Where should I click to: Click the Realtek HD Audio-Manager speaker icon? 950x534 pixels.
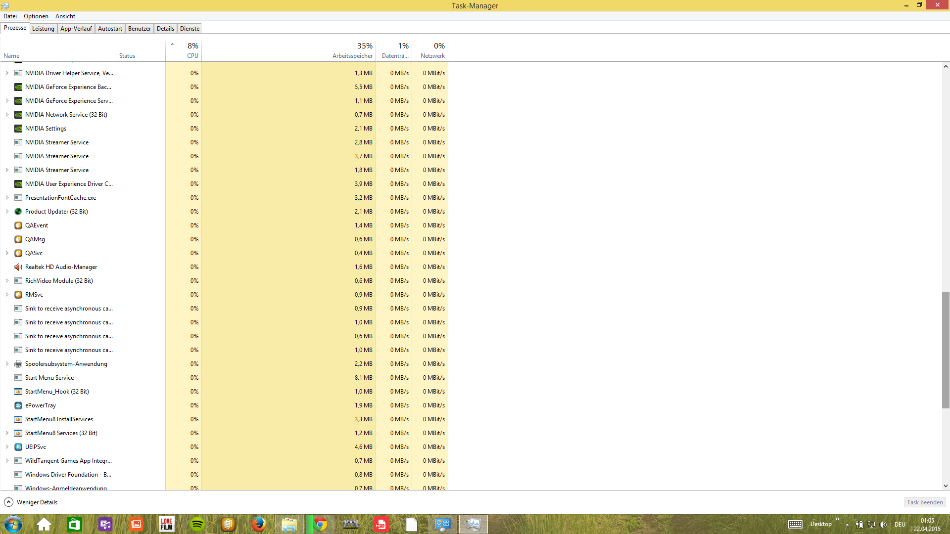coord(18,267)
